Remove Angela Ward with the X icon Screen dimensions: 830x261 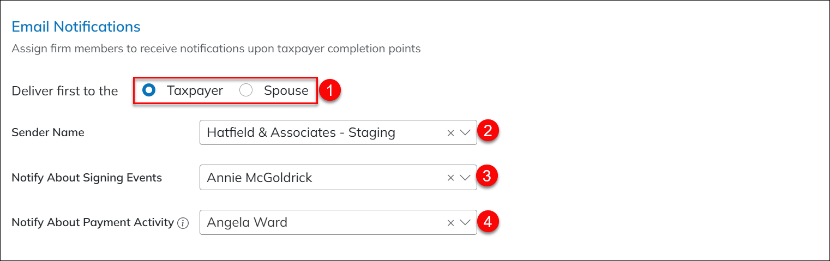pos(450,222)
